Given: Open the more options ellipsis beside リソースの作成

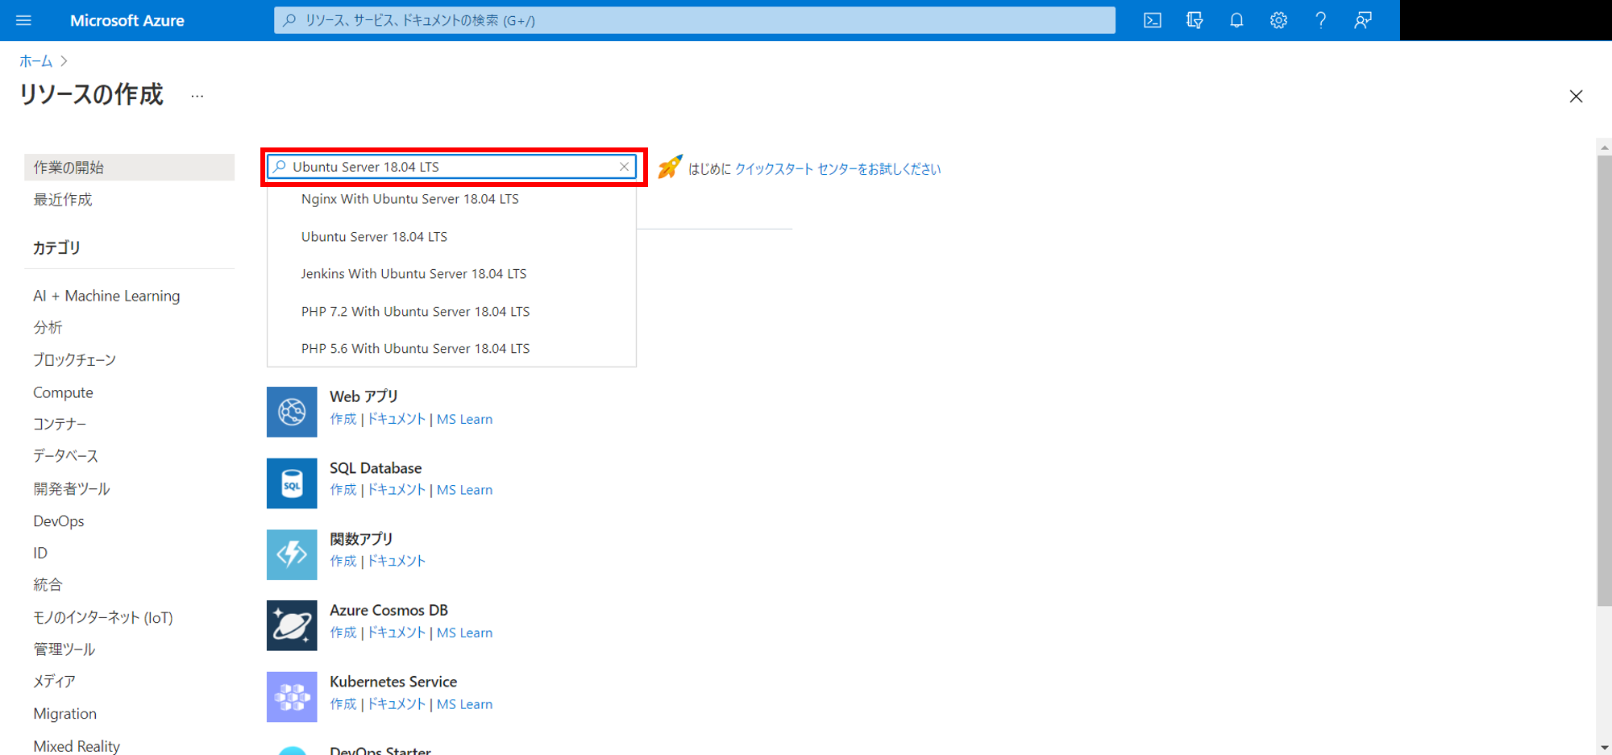Looking at the screenshot, I should pos(197,97).
